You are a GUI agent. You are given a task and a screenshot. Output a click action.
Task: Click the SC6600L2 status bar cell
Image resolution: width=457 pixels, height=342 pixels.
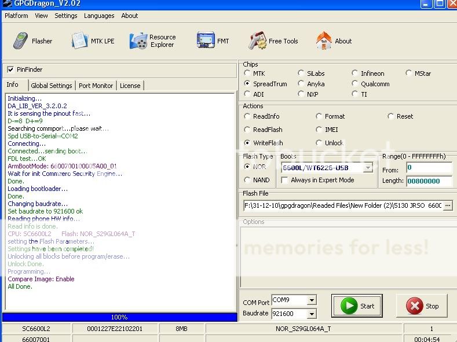point(36,329)
